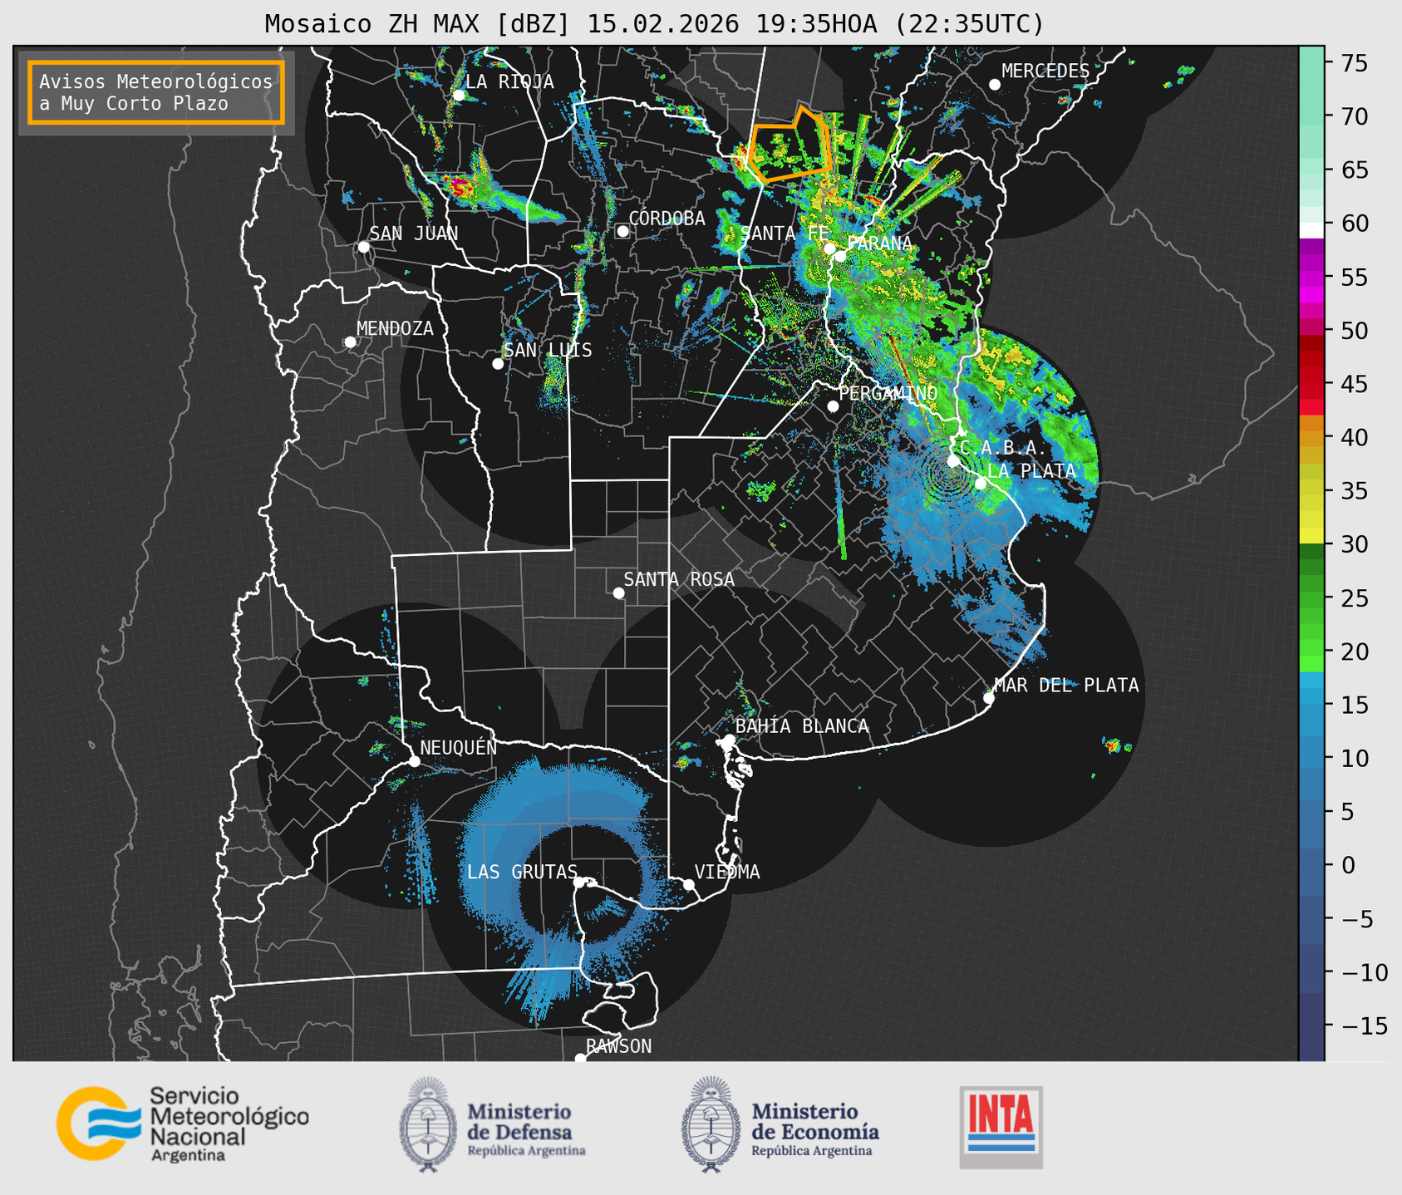
Task: Click the Neuquén city marker dot
Action: point(415,761)
